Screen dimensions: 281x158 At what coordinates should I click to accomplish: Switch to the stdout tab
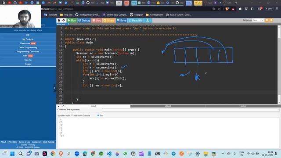tap(168, 106)
